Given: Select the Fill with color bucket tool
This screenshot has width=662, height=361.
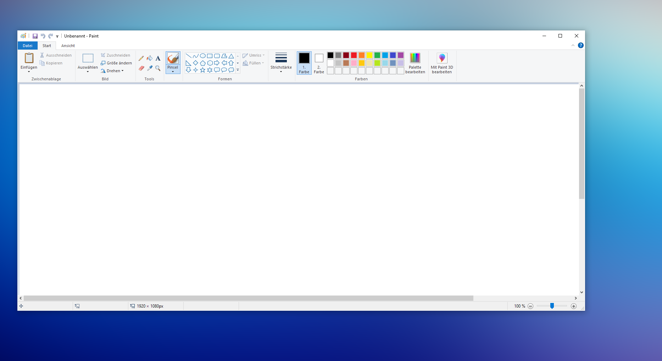Looking at the screenshot, I should (150, 58).
